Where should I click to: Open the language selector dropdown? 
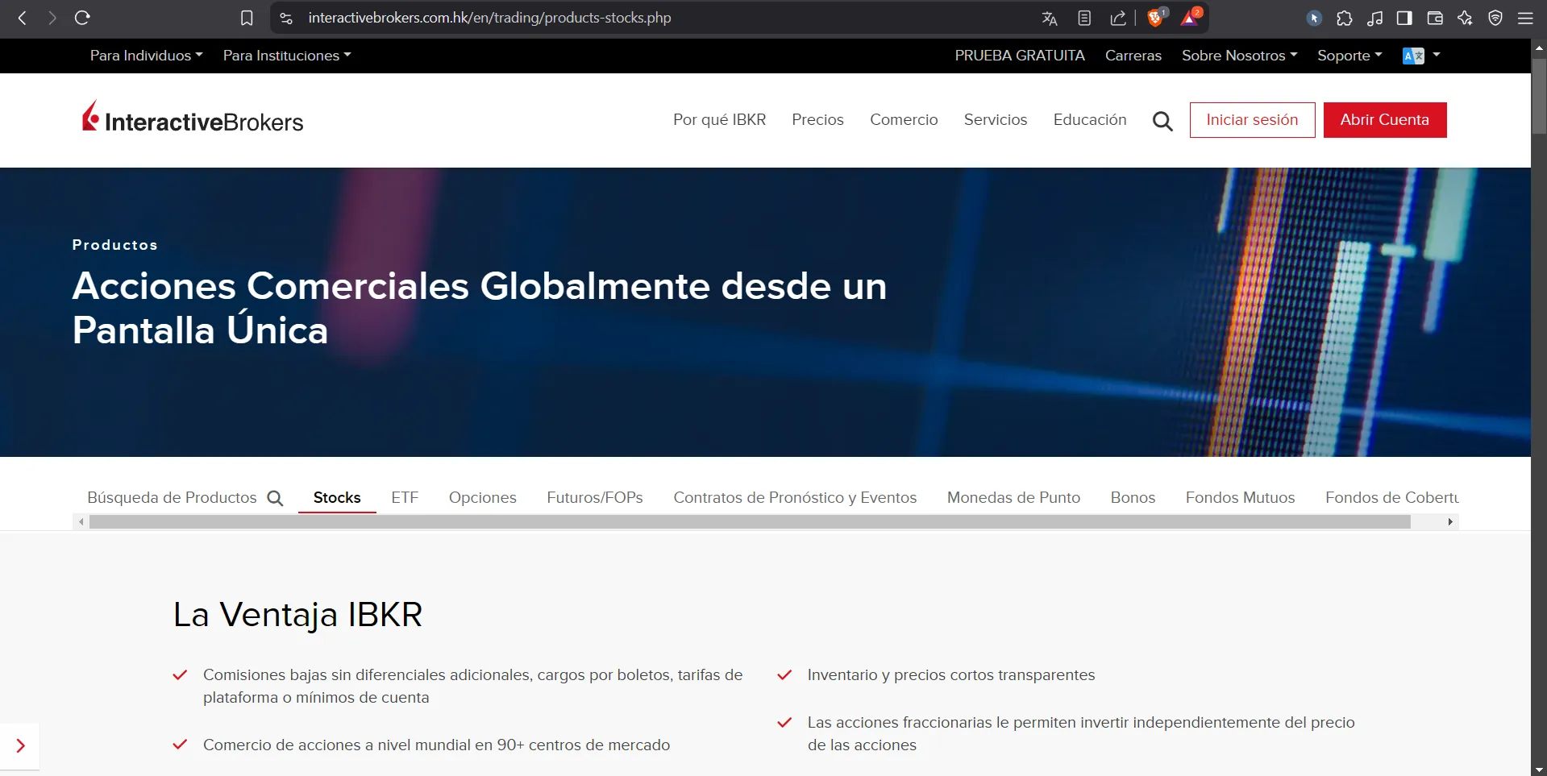[x=1420, y=56]
